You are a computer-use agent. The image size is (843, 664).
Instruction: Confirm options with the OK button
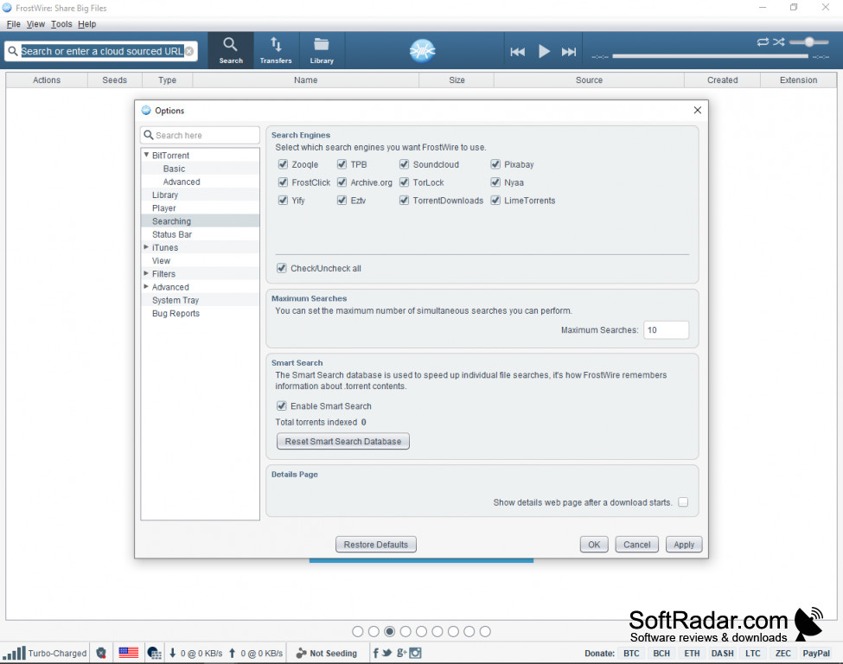(x=594, y=544)
